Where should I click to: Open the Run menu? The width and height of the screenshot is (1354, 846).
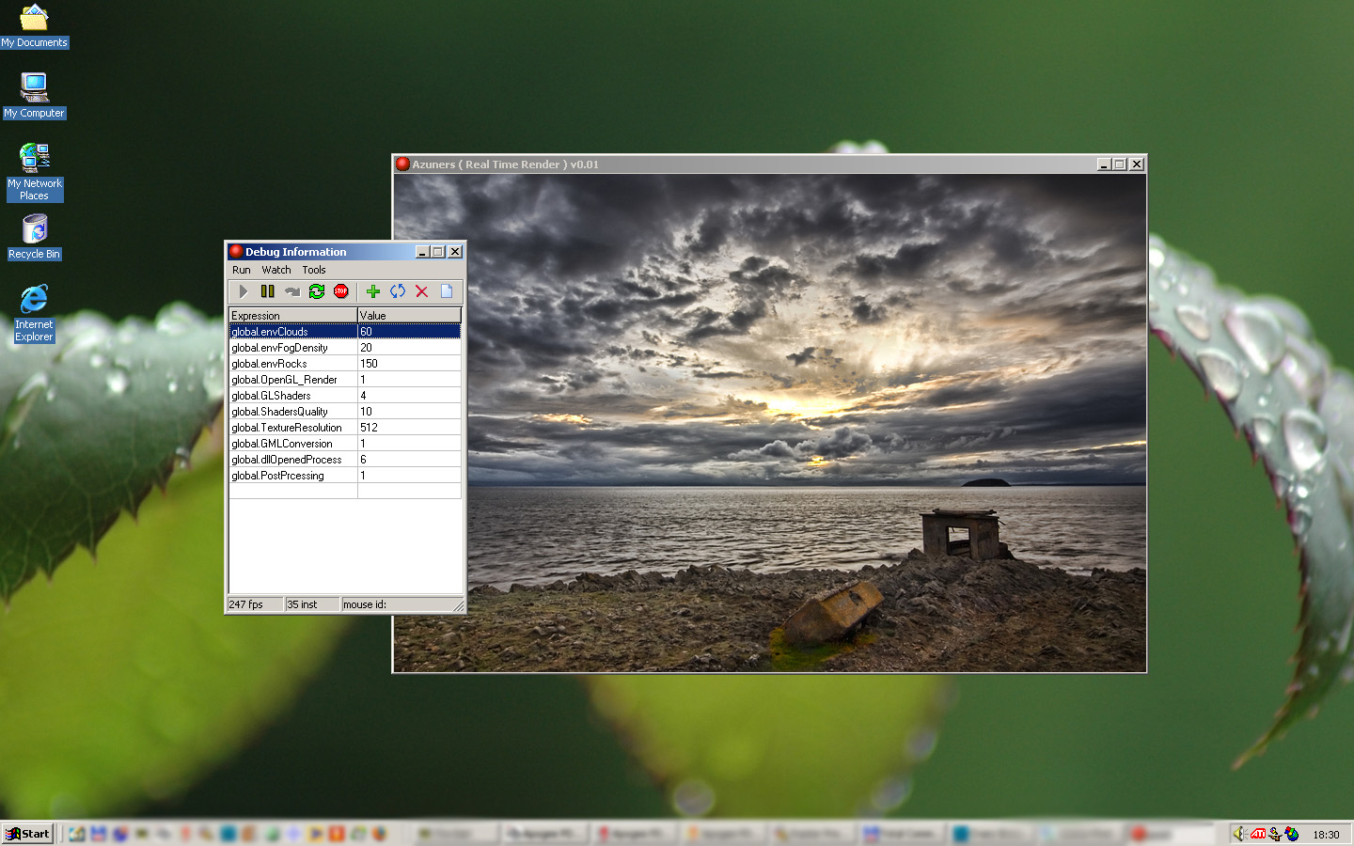pos(242,270)
